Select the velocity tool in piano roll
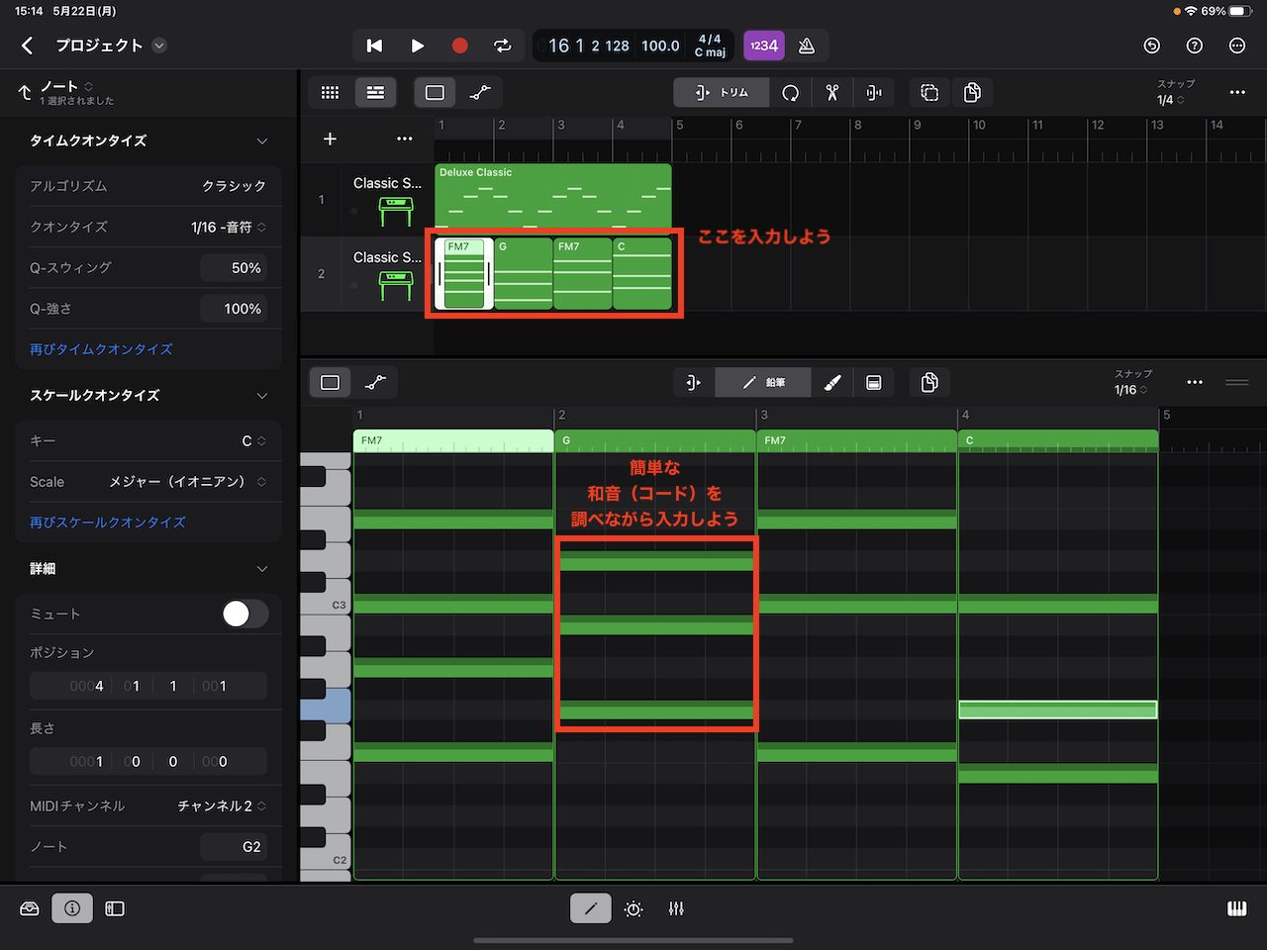The image size is (1267, 950). click(874, 382)
